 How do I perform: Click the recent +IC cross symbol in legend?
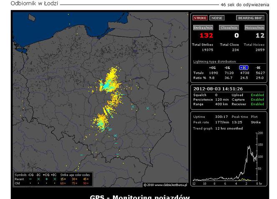click(55, 179)
